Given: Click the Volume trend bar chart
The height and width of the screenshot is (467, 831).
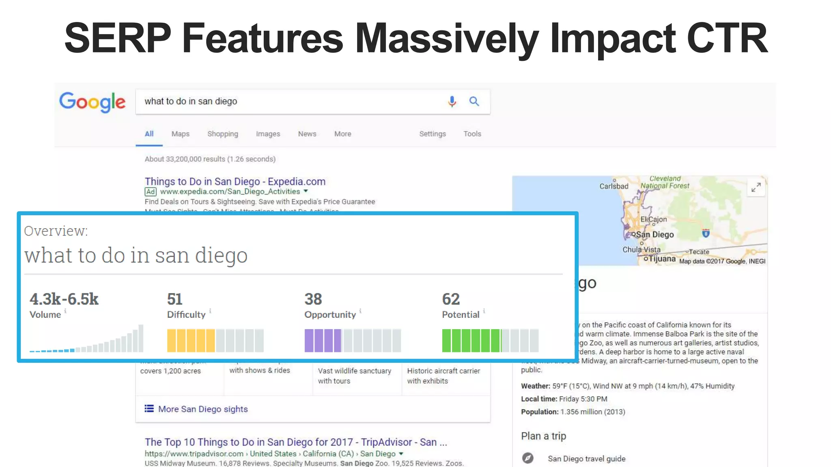Looking at the screenshot, I should 86,338.
